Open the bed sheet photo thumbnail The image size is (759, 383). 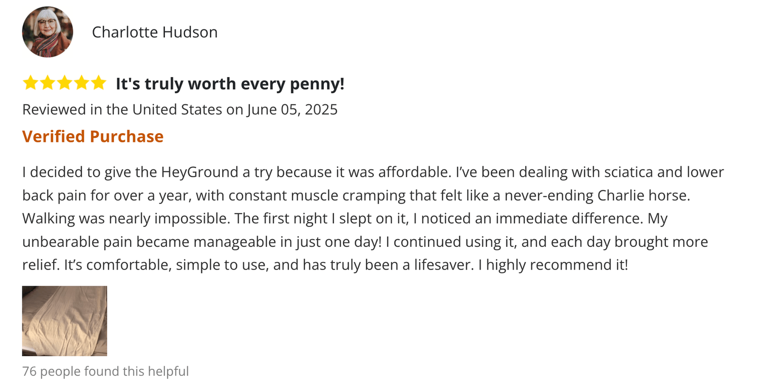[x=64, y=321]
